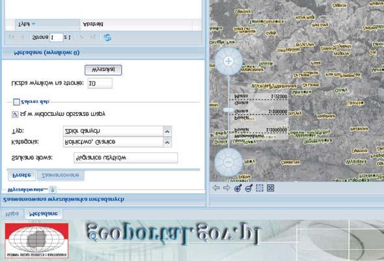Go to the last results page icon
This screenshot has height=261, width=384.
point(92,38)
